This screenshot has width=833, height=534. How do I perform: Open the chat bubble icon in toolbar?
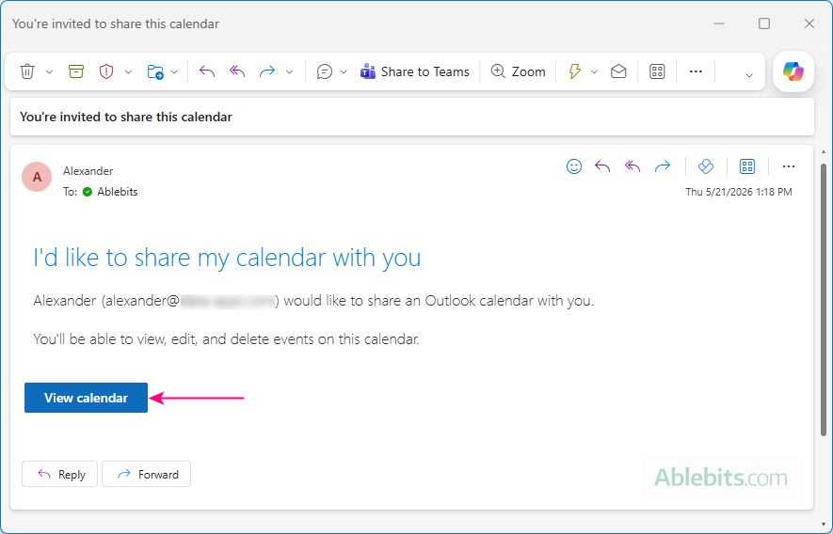[x=324, y=71]
